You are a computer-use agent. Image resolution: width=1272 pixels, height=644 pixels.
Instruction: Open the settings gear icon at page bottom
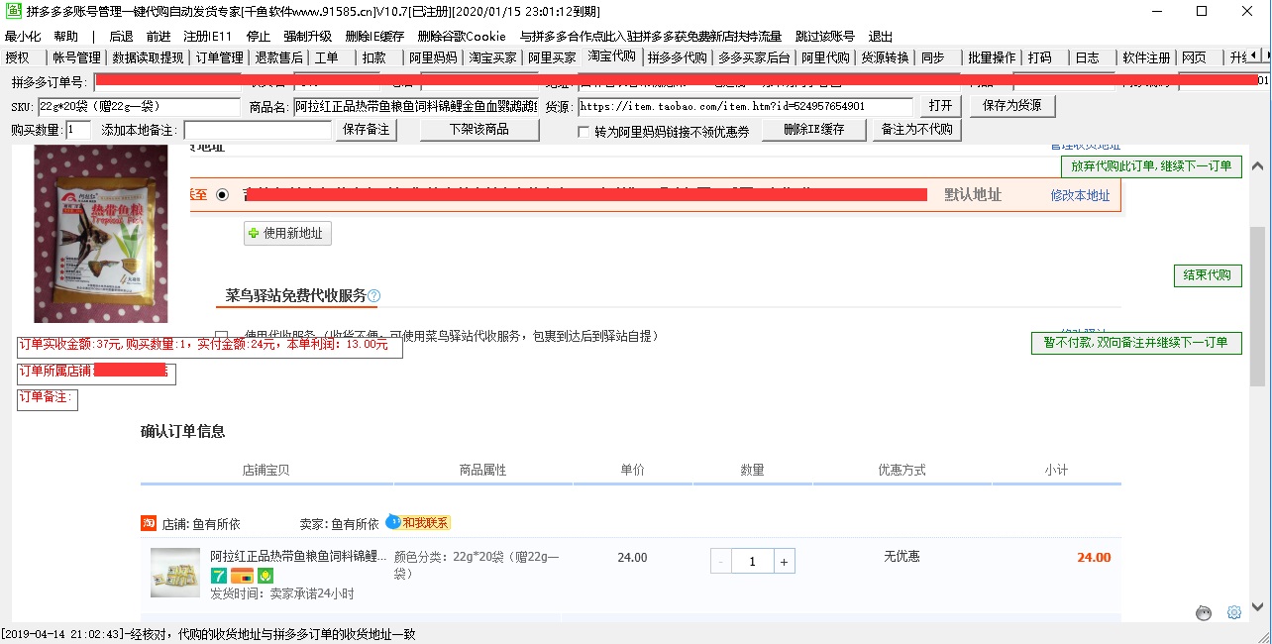coord(1234,612)
